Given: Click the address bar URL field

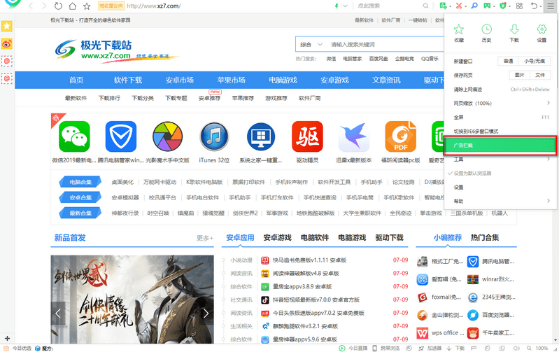Looking at the screenshot, I should (x=228, y=6).
